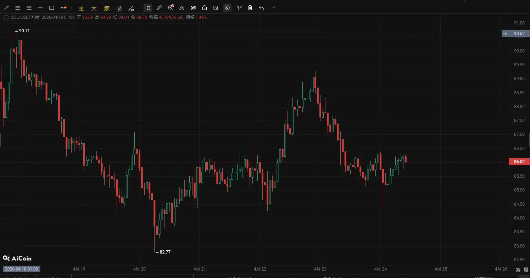The height and width of the screenshot is (278, 530).
Task: Select the trend line drawing tool
Action: click(6, 8)
